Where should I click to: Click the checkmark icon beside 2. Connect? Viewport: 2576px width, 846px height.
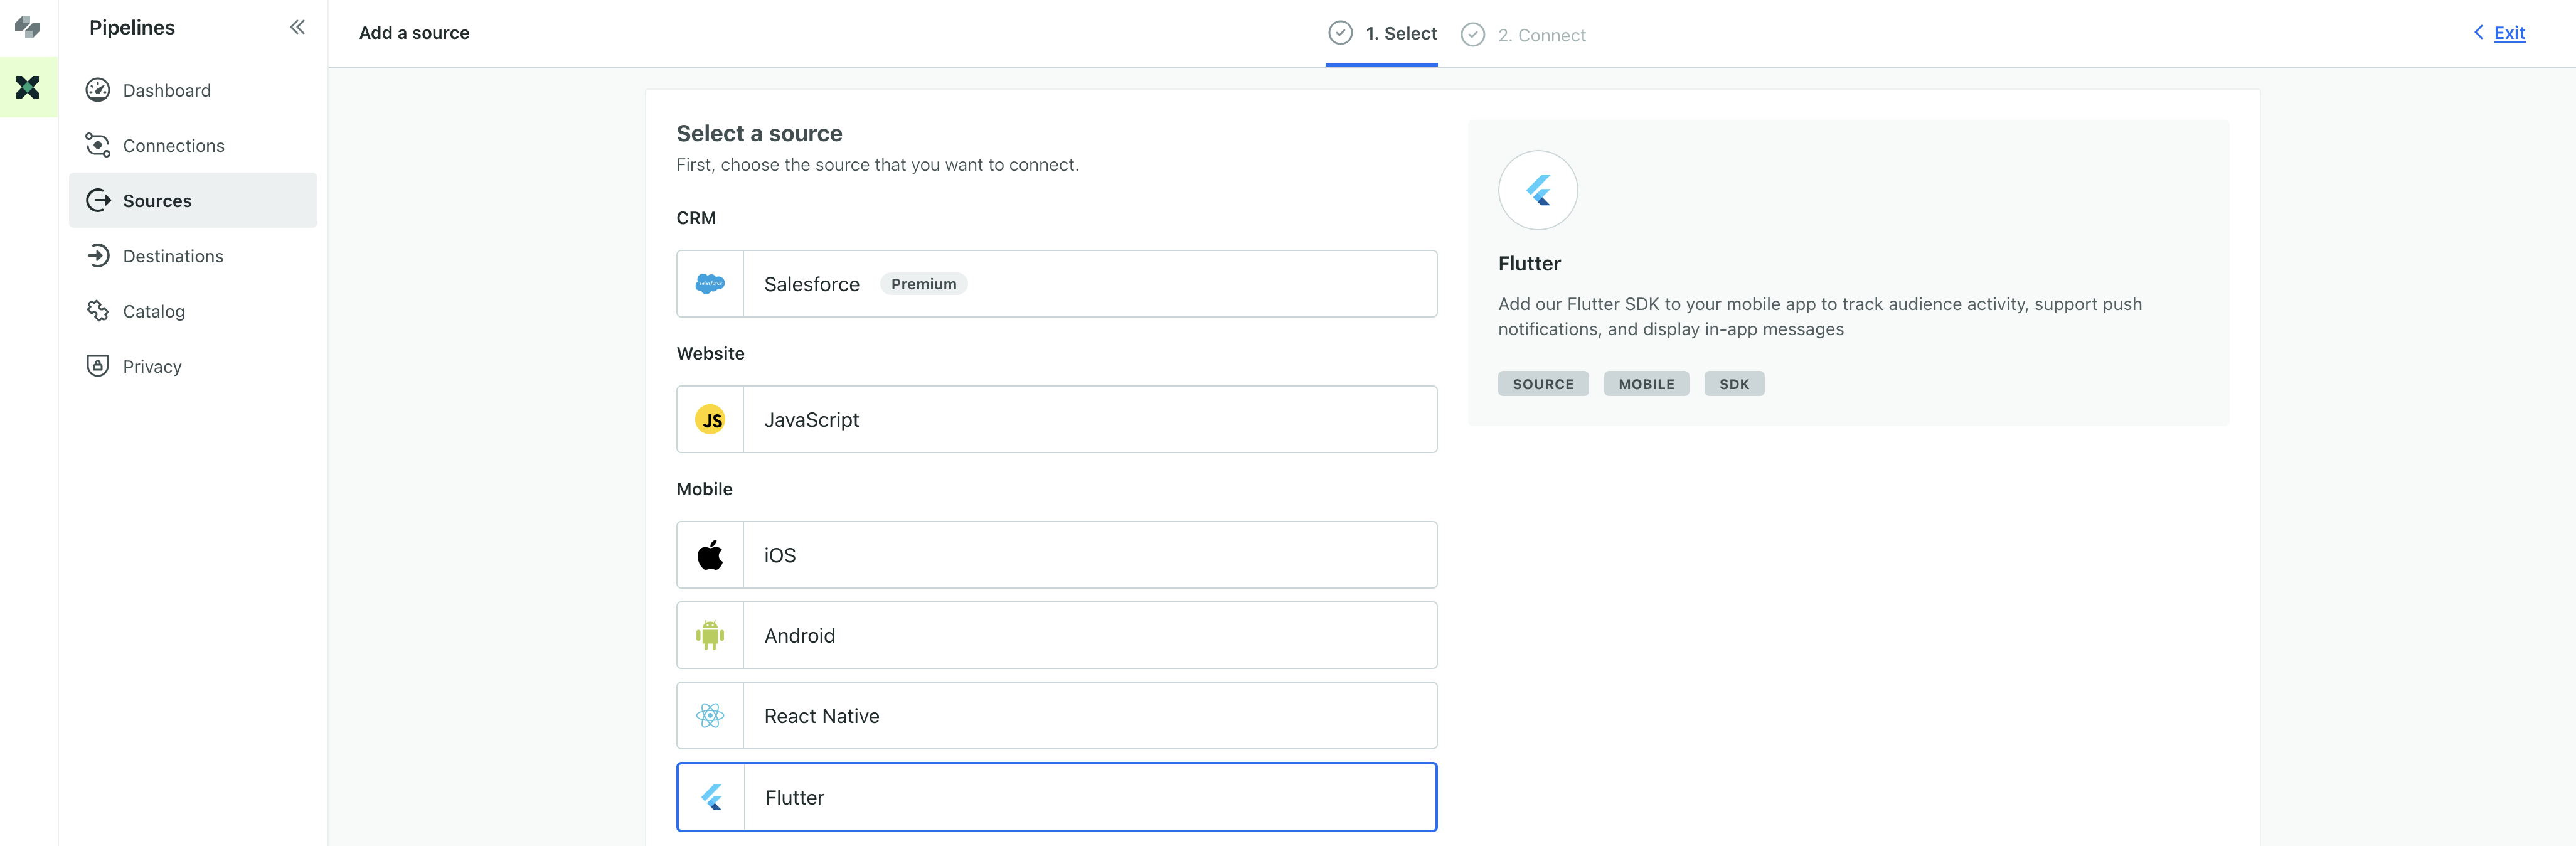tap(1472, 35)
